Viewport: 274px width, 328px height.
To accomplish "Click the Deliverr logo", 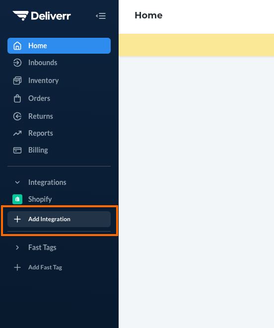I will (x=42, y=16).
